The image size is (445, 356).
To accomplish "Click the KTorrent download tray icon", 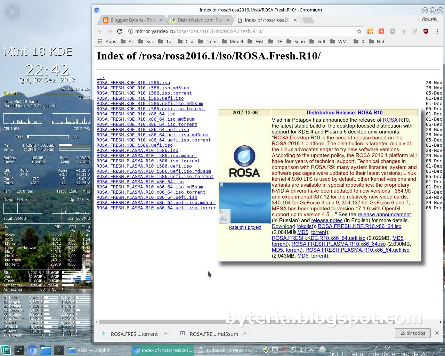I will pos(201,350).
